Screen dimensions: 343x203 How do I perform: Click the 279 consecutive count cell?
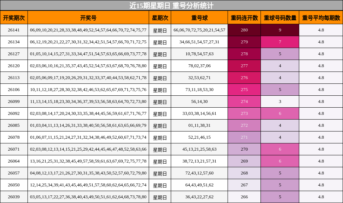(244, 42)
